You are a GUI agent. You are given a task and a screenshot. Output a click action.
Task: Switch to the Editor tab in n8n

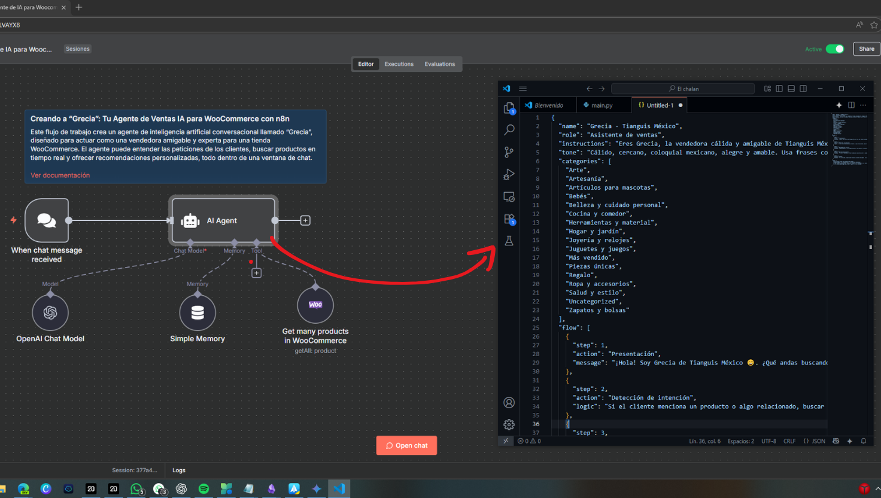click(x=366, y=64)
